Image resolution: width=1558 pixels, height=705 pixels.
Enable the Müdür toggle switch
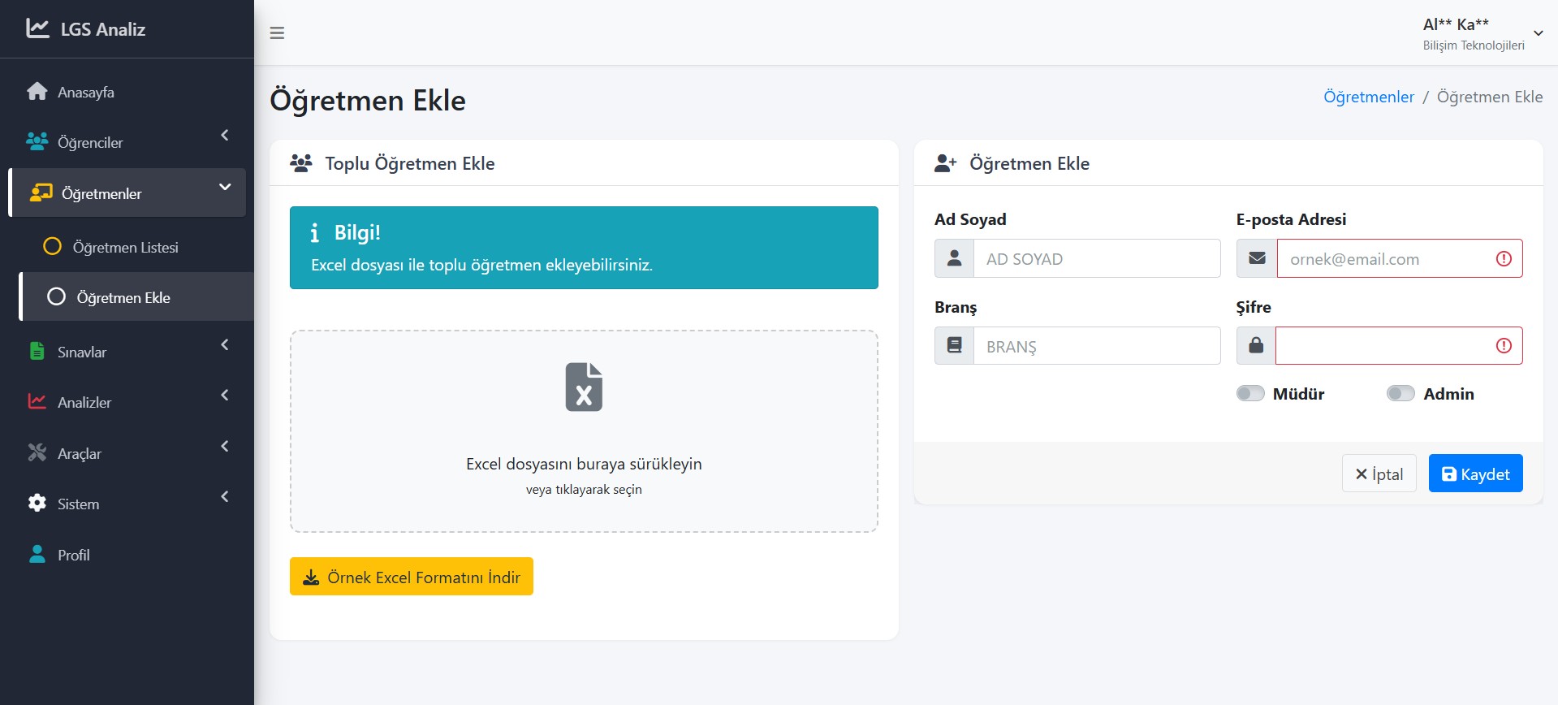point(1250,394)
